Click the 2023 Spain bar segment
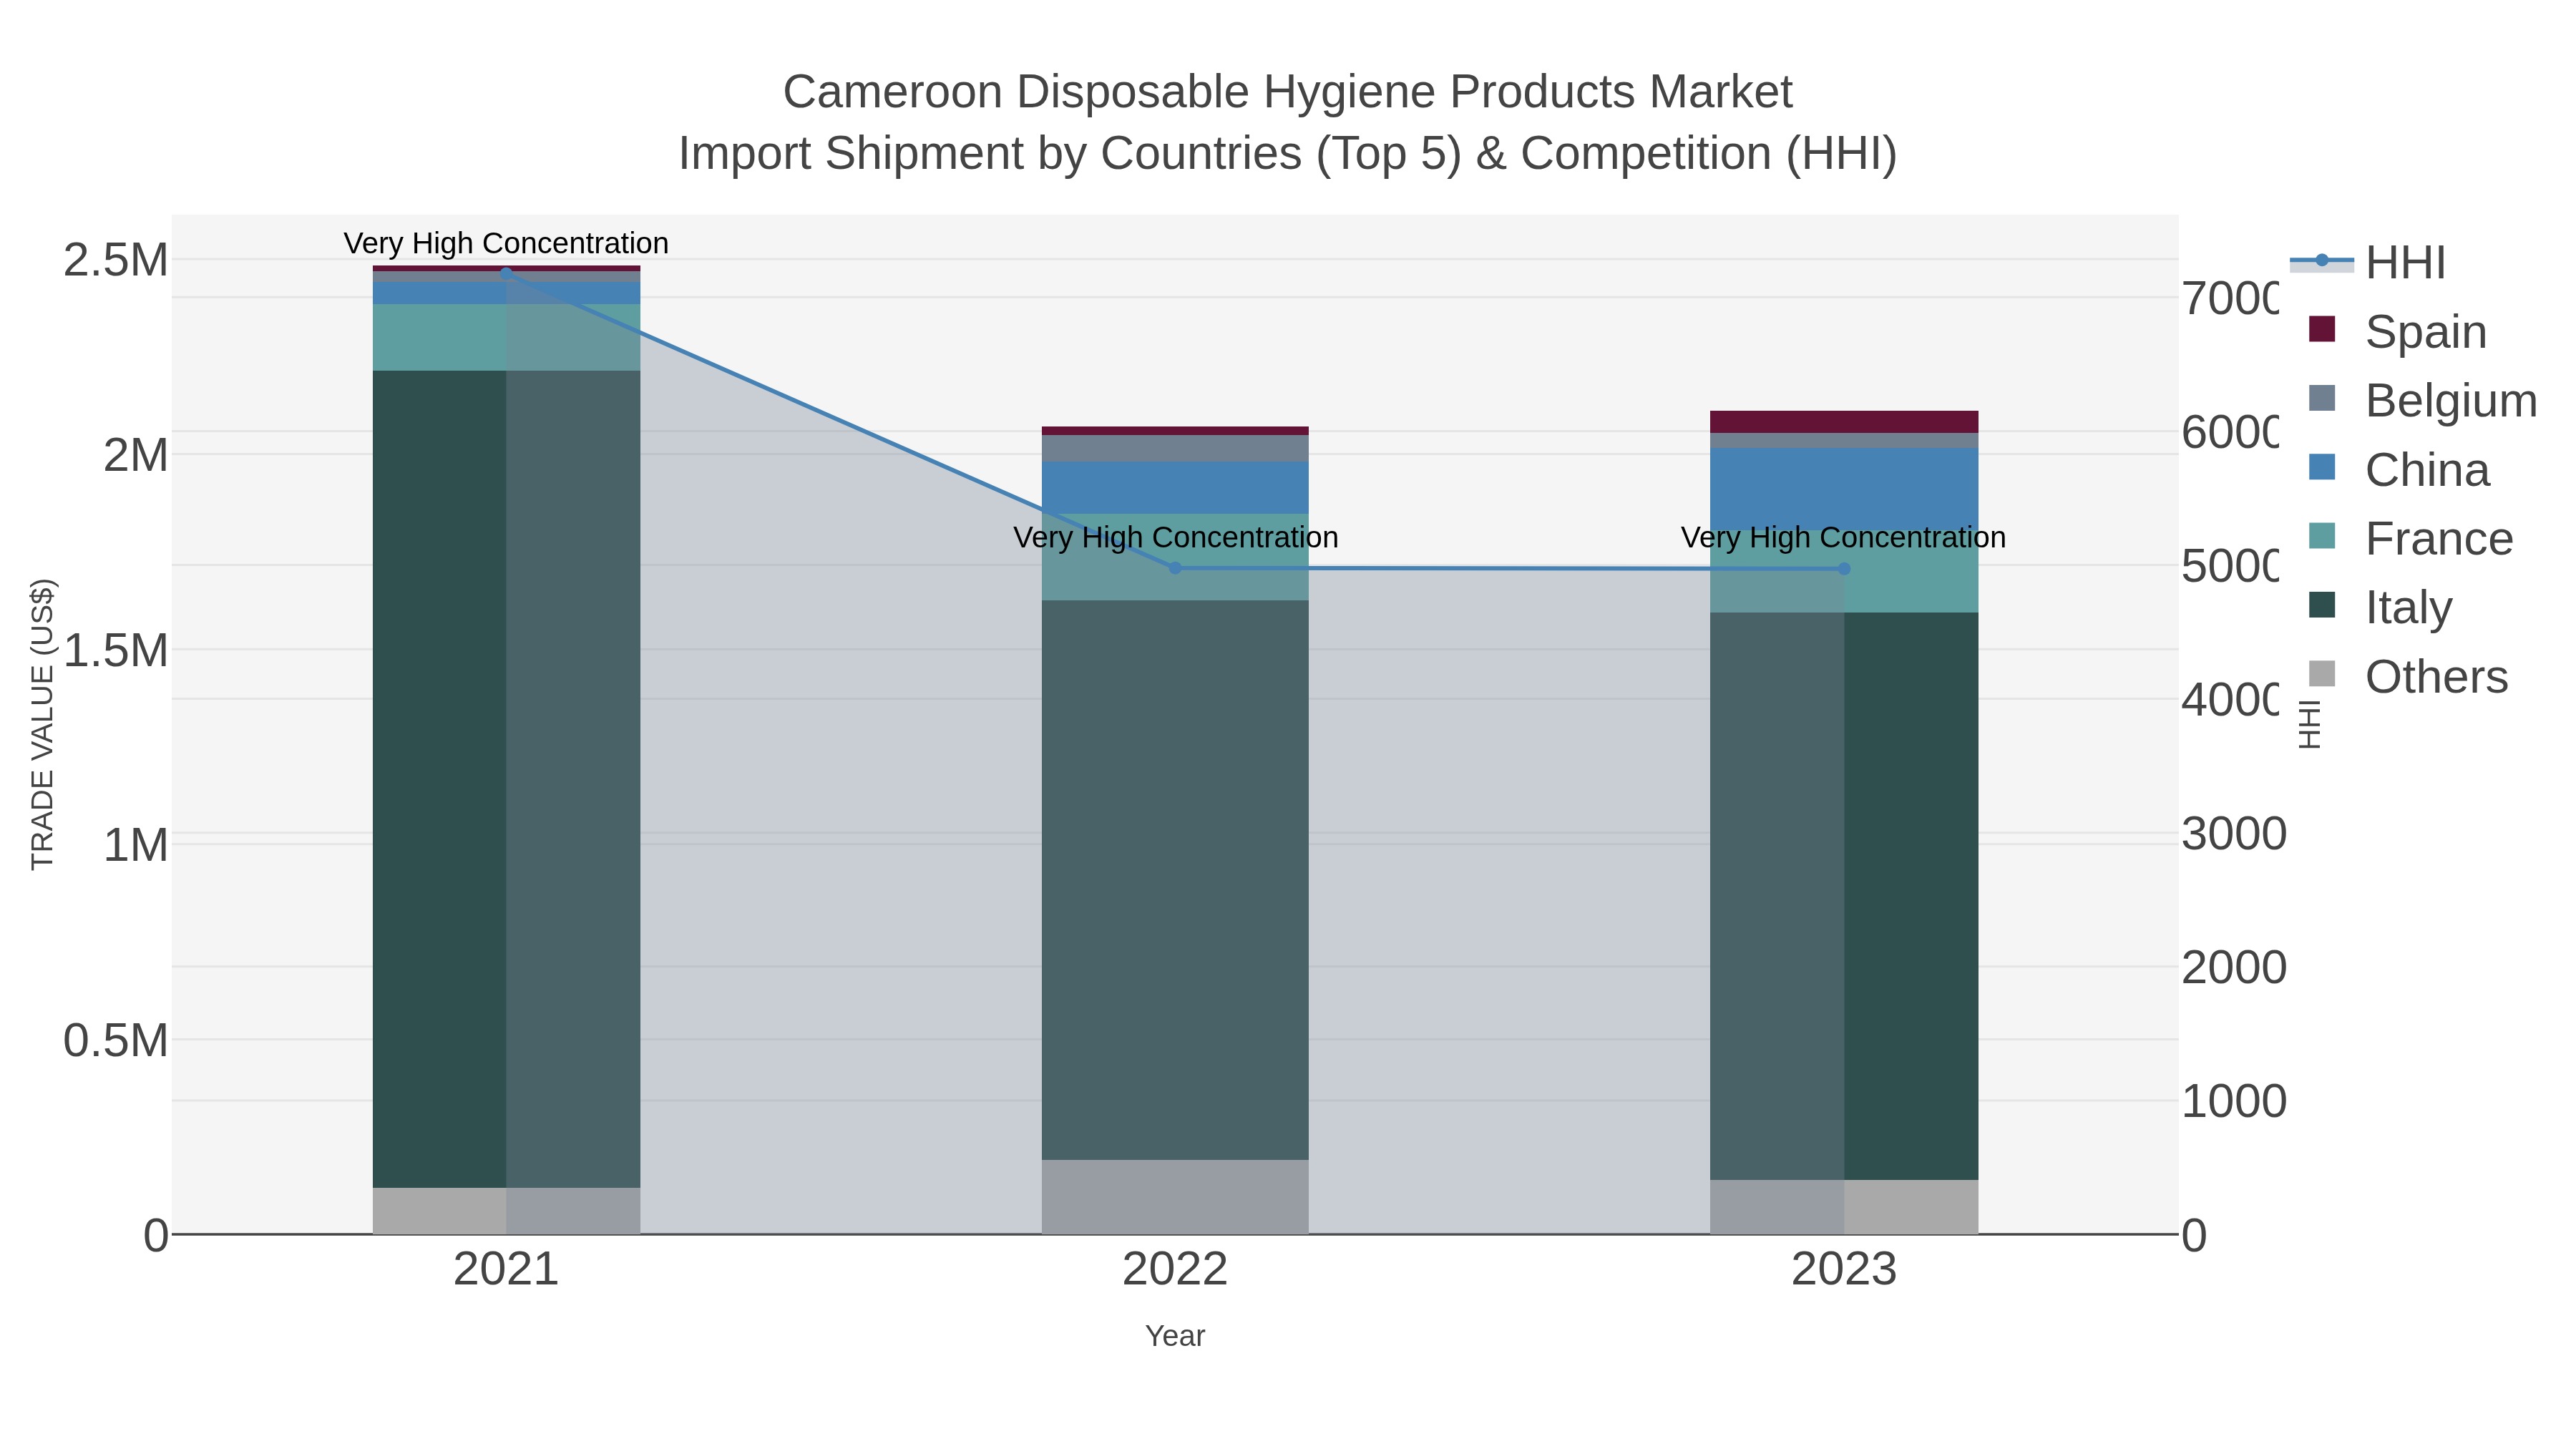 click(x=1844, y=422)
